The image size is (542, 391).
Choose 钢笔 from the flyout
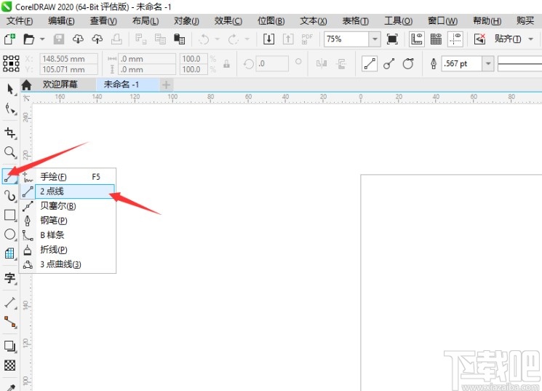(x=67, y=221)
